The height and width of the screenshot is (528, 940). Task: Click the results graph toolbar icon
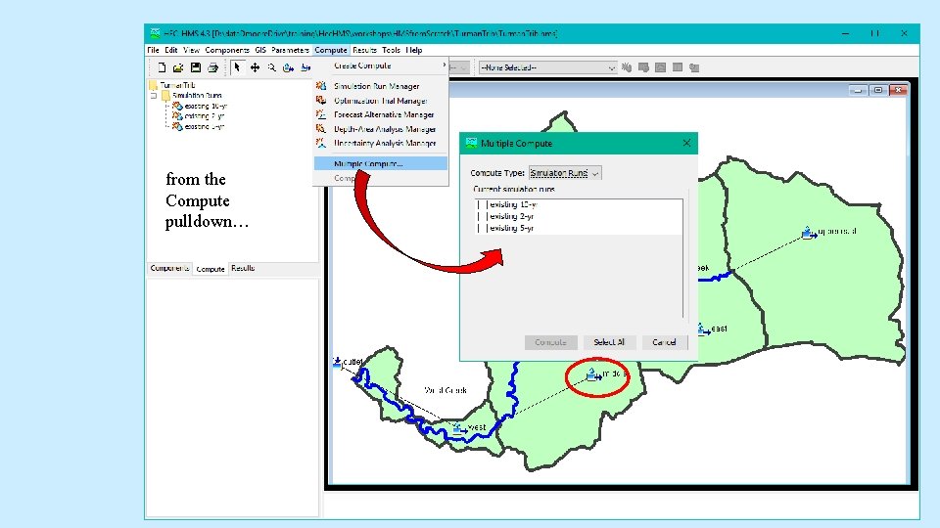(660, 67)
